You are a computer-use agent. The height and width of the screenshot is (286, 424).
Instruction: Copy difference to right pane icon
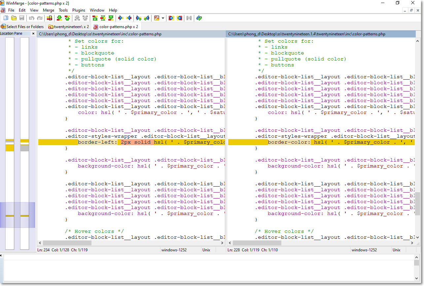click(121, 18)
